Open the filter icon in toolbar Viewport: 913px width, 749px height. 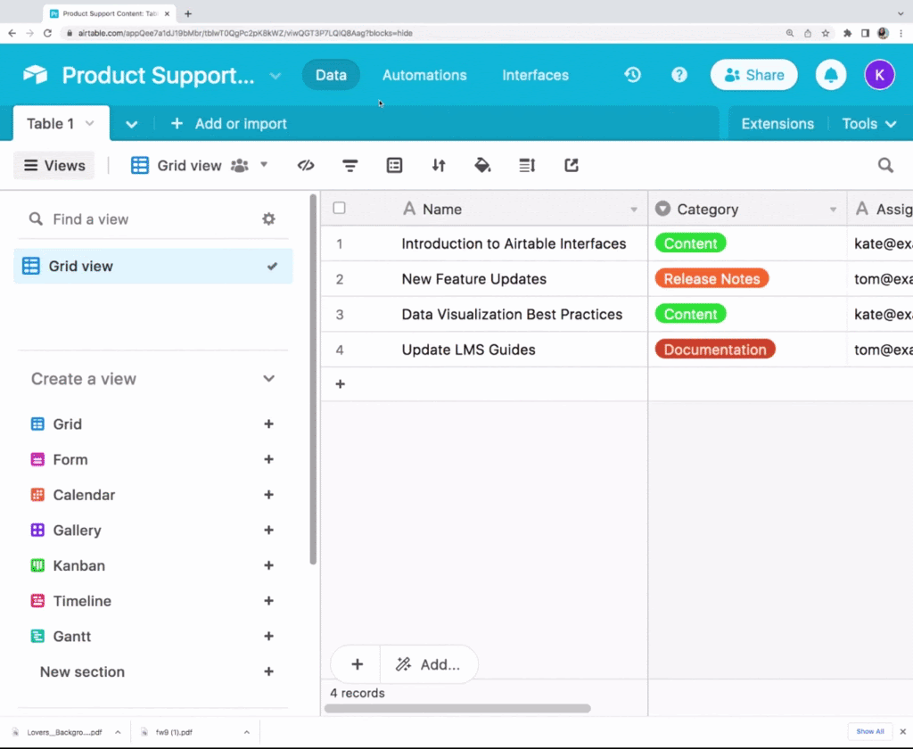click(x=350, y=166)
